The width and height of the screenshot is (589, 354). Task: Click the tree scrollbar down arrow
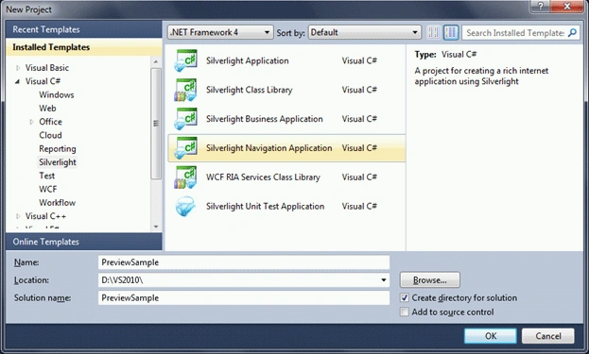click(x=156, y=227)
